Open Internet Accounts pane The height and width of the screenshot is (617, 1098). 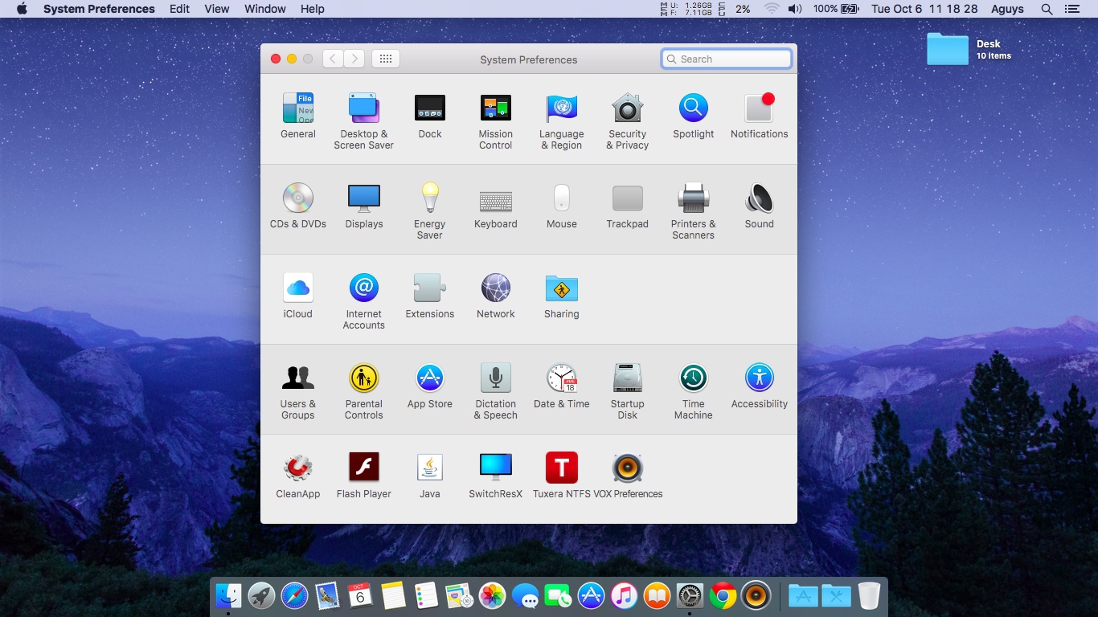(364, 301)
